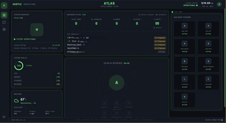The height and width of the screenshot is (123, 226).
Task: Click the 74% system health gauge
Action: click(19, 66)
